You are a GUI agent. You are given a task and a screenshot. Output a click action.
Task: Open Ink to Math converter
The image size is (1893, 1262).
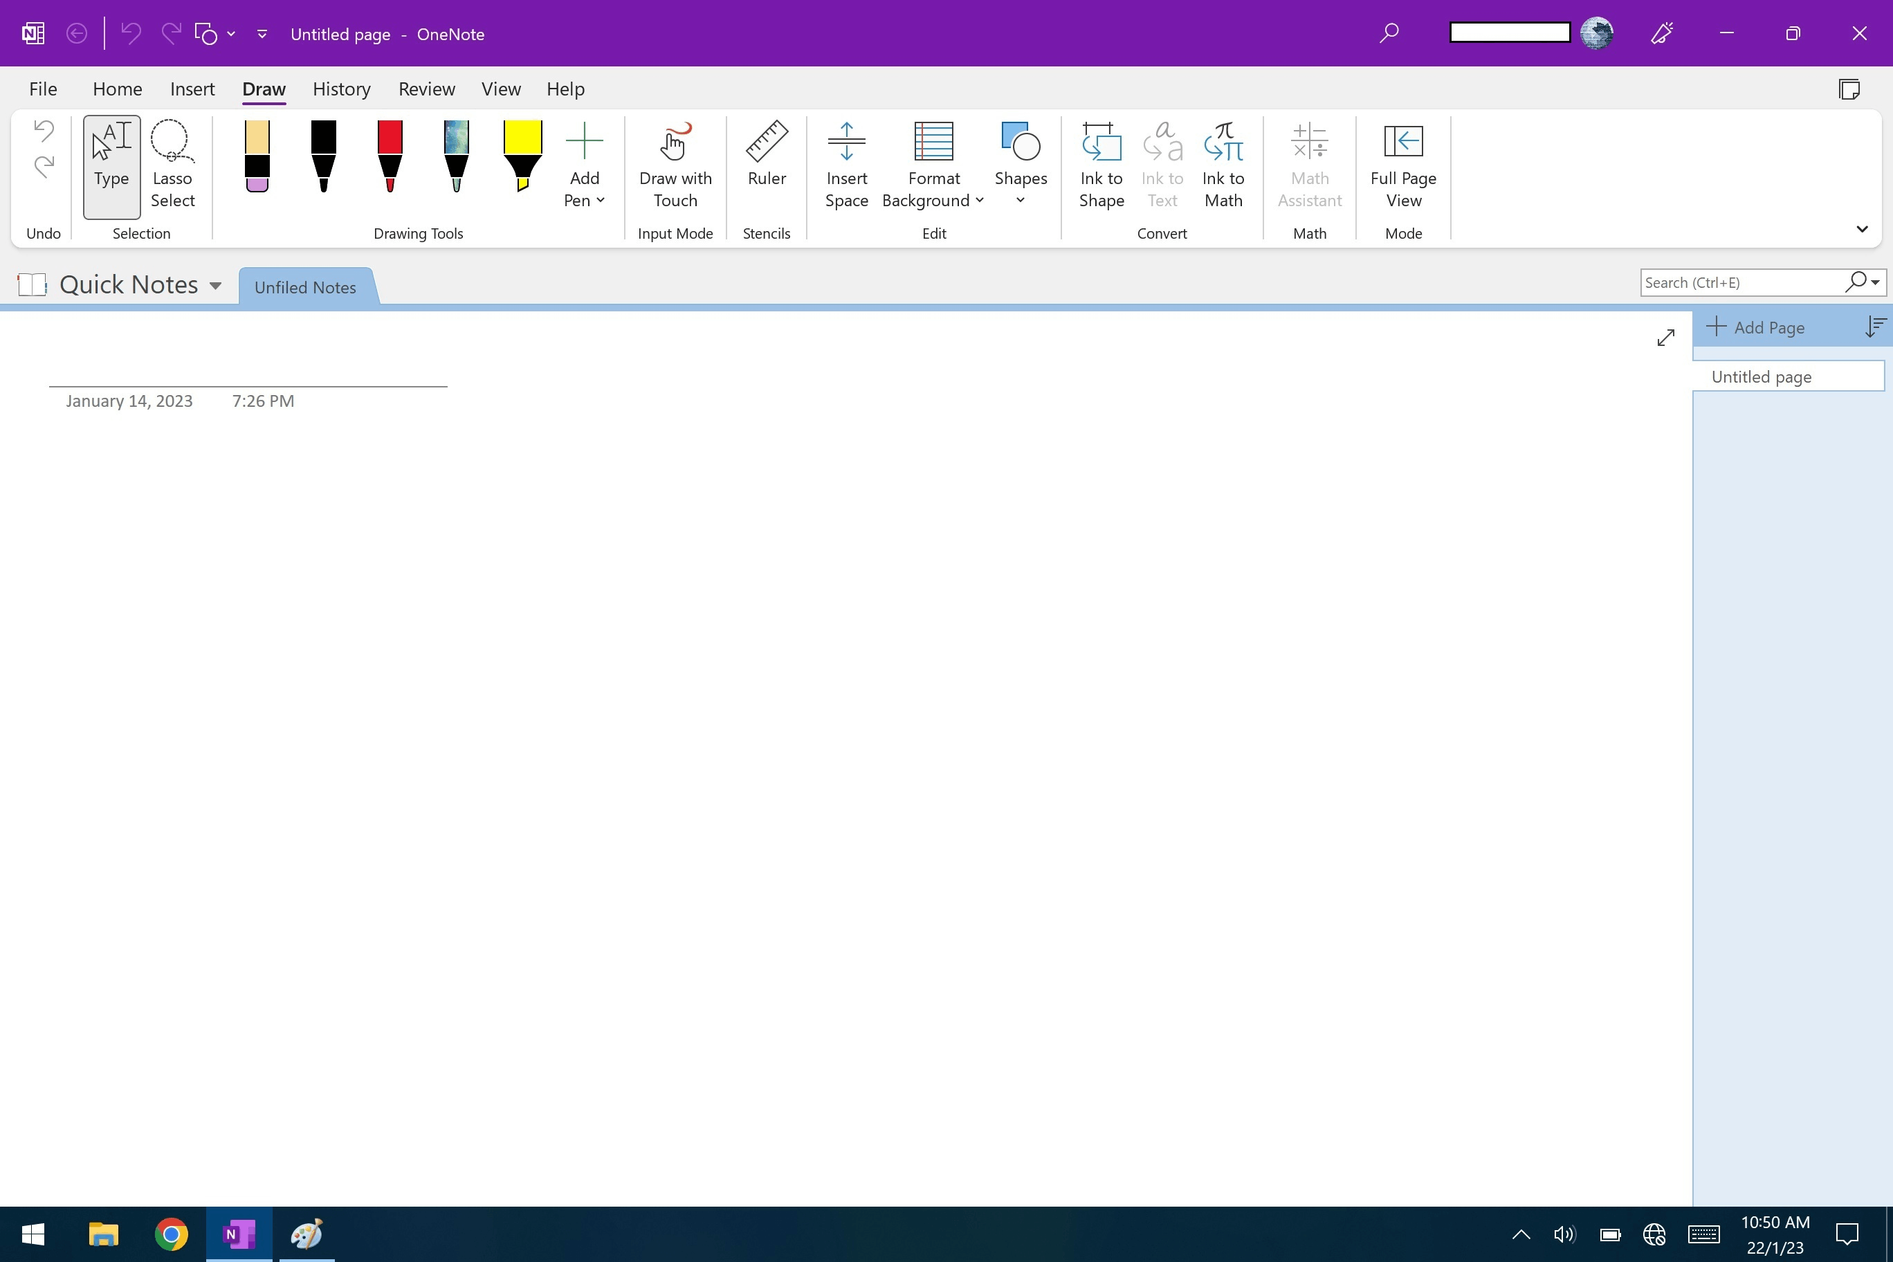pyautogui.click(x=1223, y=165)
